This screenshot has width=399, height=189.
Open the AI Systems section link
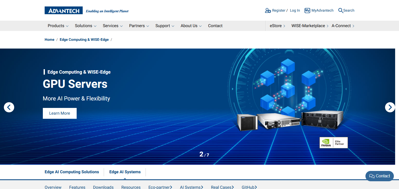coord(191,187)
